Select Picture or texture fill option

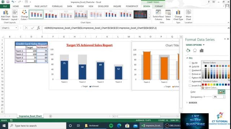pos(190,74)
